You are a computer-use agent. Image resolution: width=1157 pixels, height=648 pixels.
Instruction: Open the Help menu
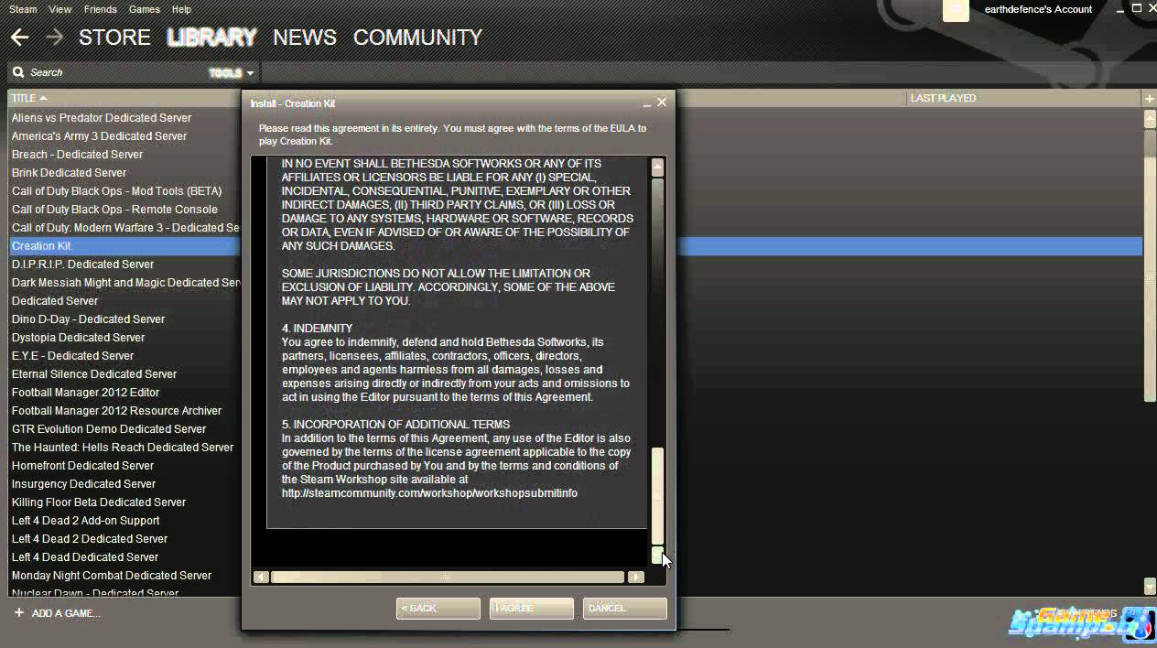point(181,9)
